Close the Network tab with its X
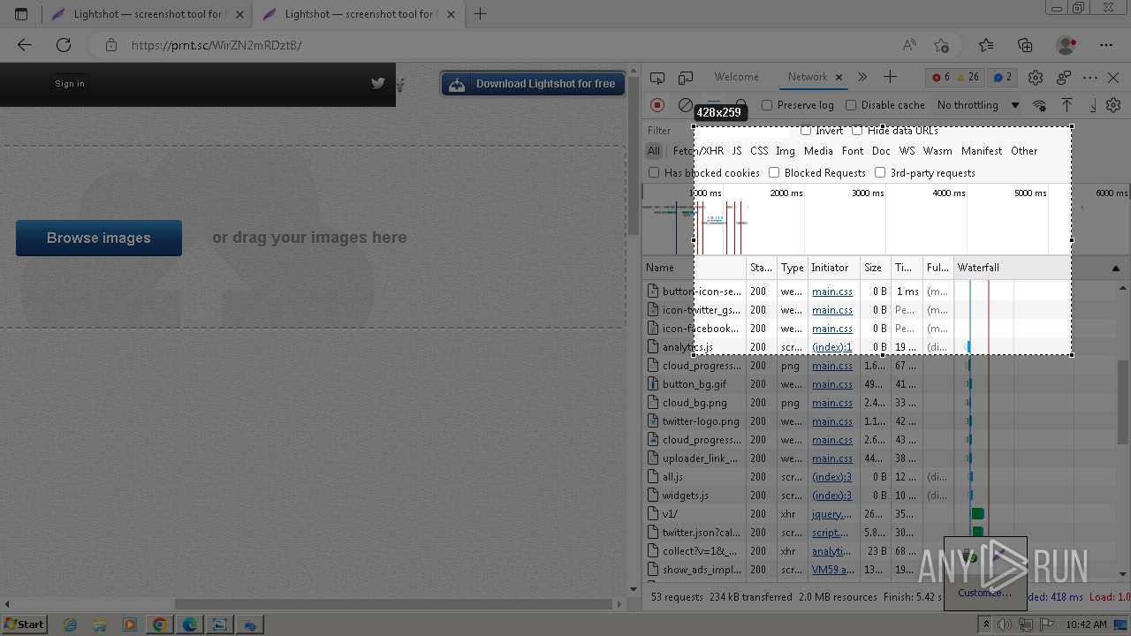 (x=839, y=78)
